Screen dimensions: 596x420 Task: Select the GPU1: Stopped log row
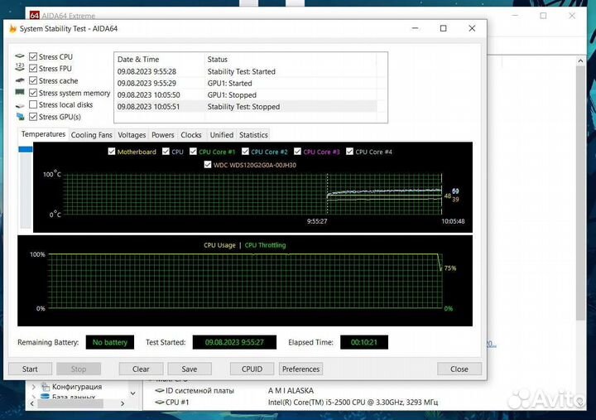tap(246, 94)
